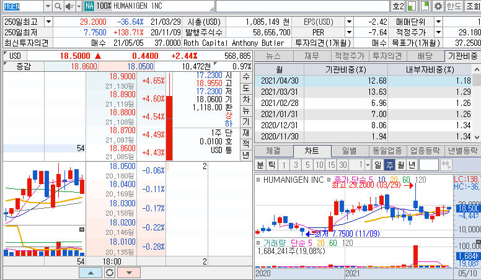Close the mini volume chart with X

(82, 229)
